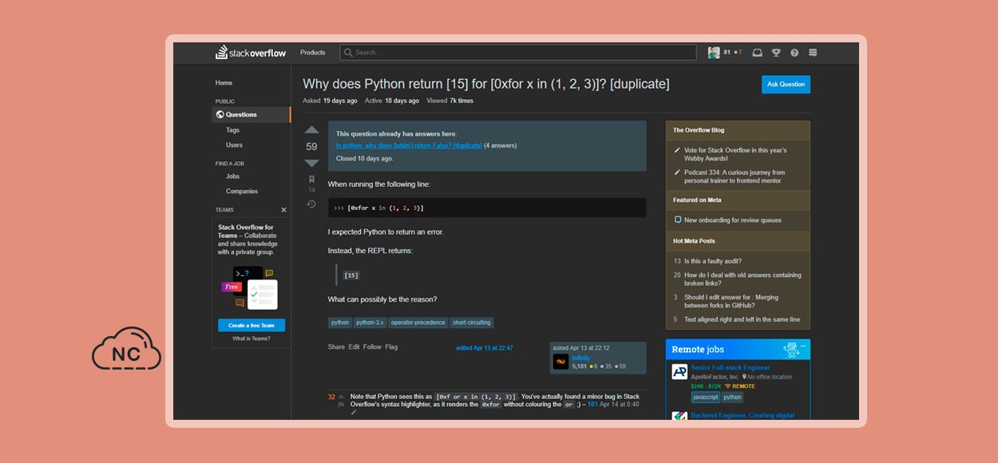Open the Stack Exchange site switcher icon

(813, 53)
